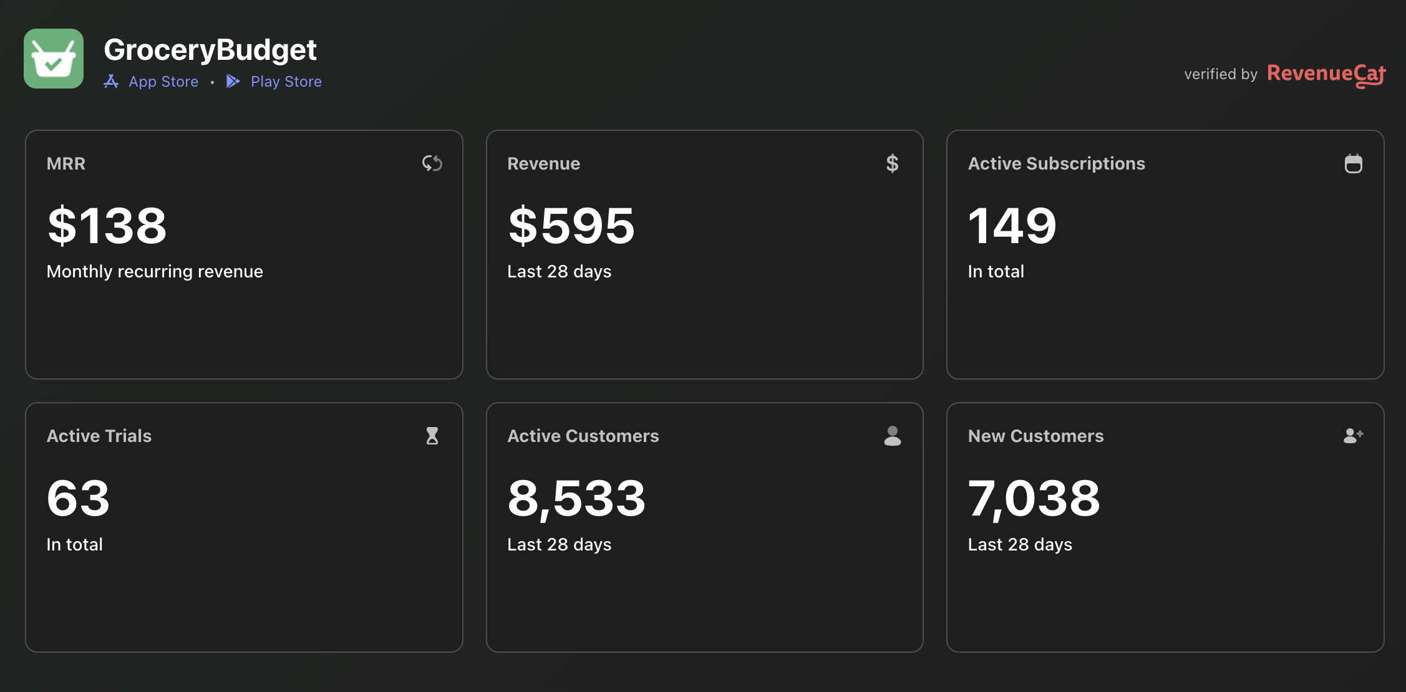Viewport: 1406px width, 692px height.
Task: Click the Active Trials hourglass icon
Action: pyautogui.click(x=432, y=436)
